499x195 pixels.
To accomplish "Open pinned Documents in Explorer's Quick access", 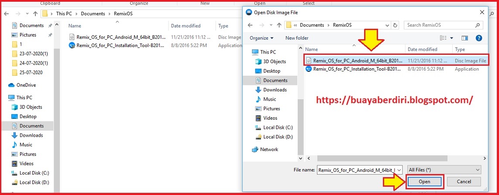I will point(31,25).
